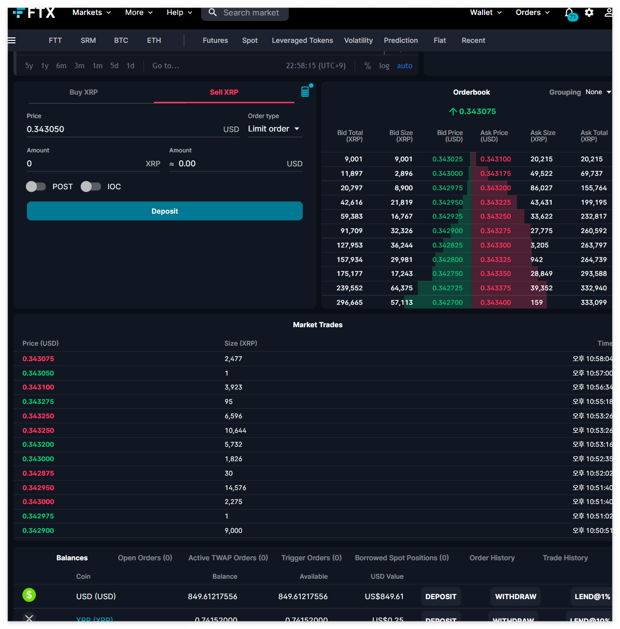Toggle log scale on chart
Image resolution: width=620 pixels, height=629 pixels.
click(384, 66)
